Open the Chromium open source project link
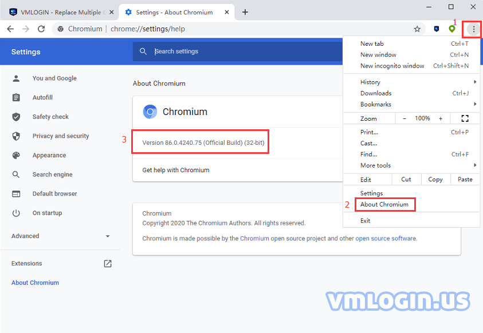Viewport: 483px width, 333px height. tap(254, 238)
